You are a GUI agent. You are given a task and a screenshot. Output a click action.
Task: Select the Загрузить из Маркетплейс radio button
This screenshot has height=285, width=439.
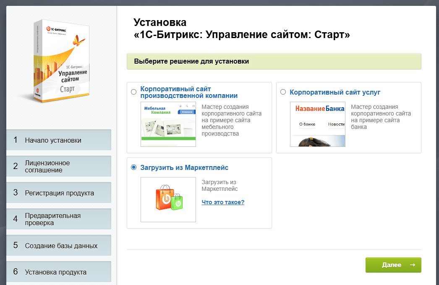click(x=133, y=167)
